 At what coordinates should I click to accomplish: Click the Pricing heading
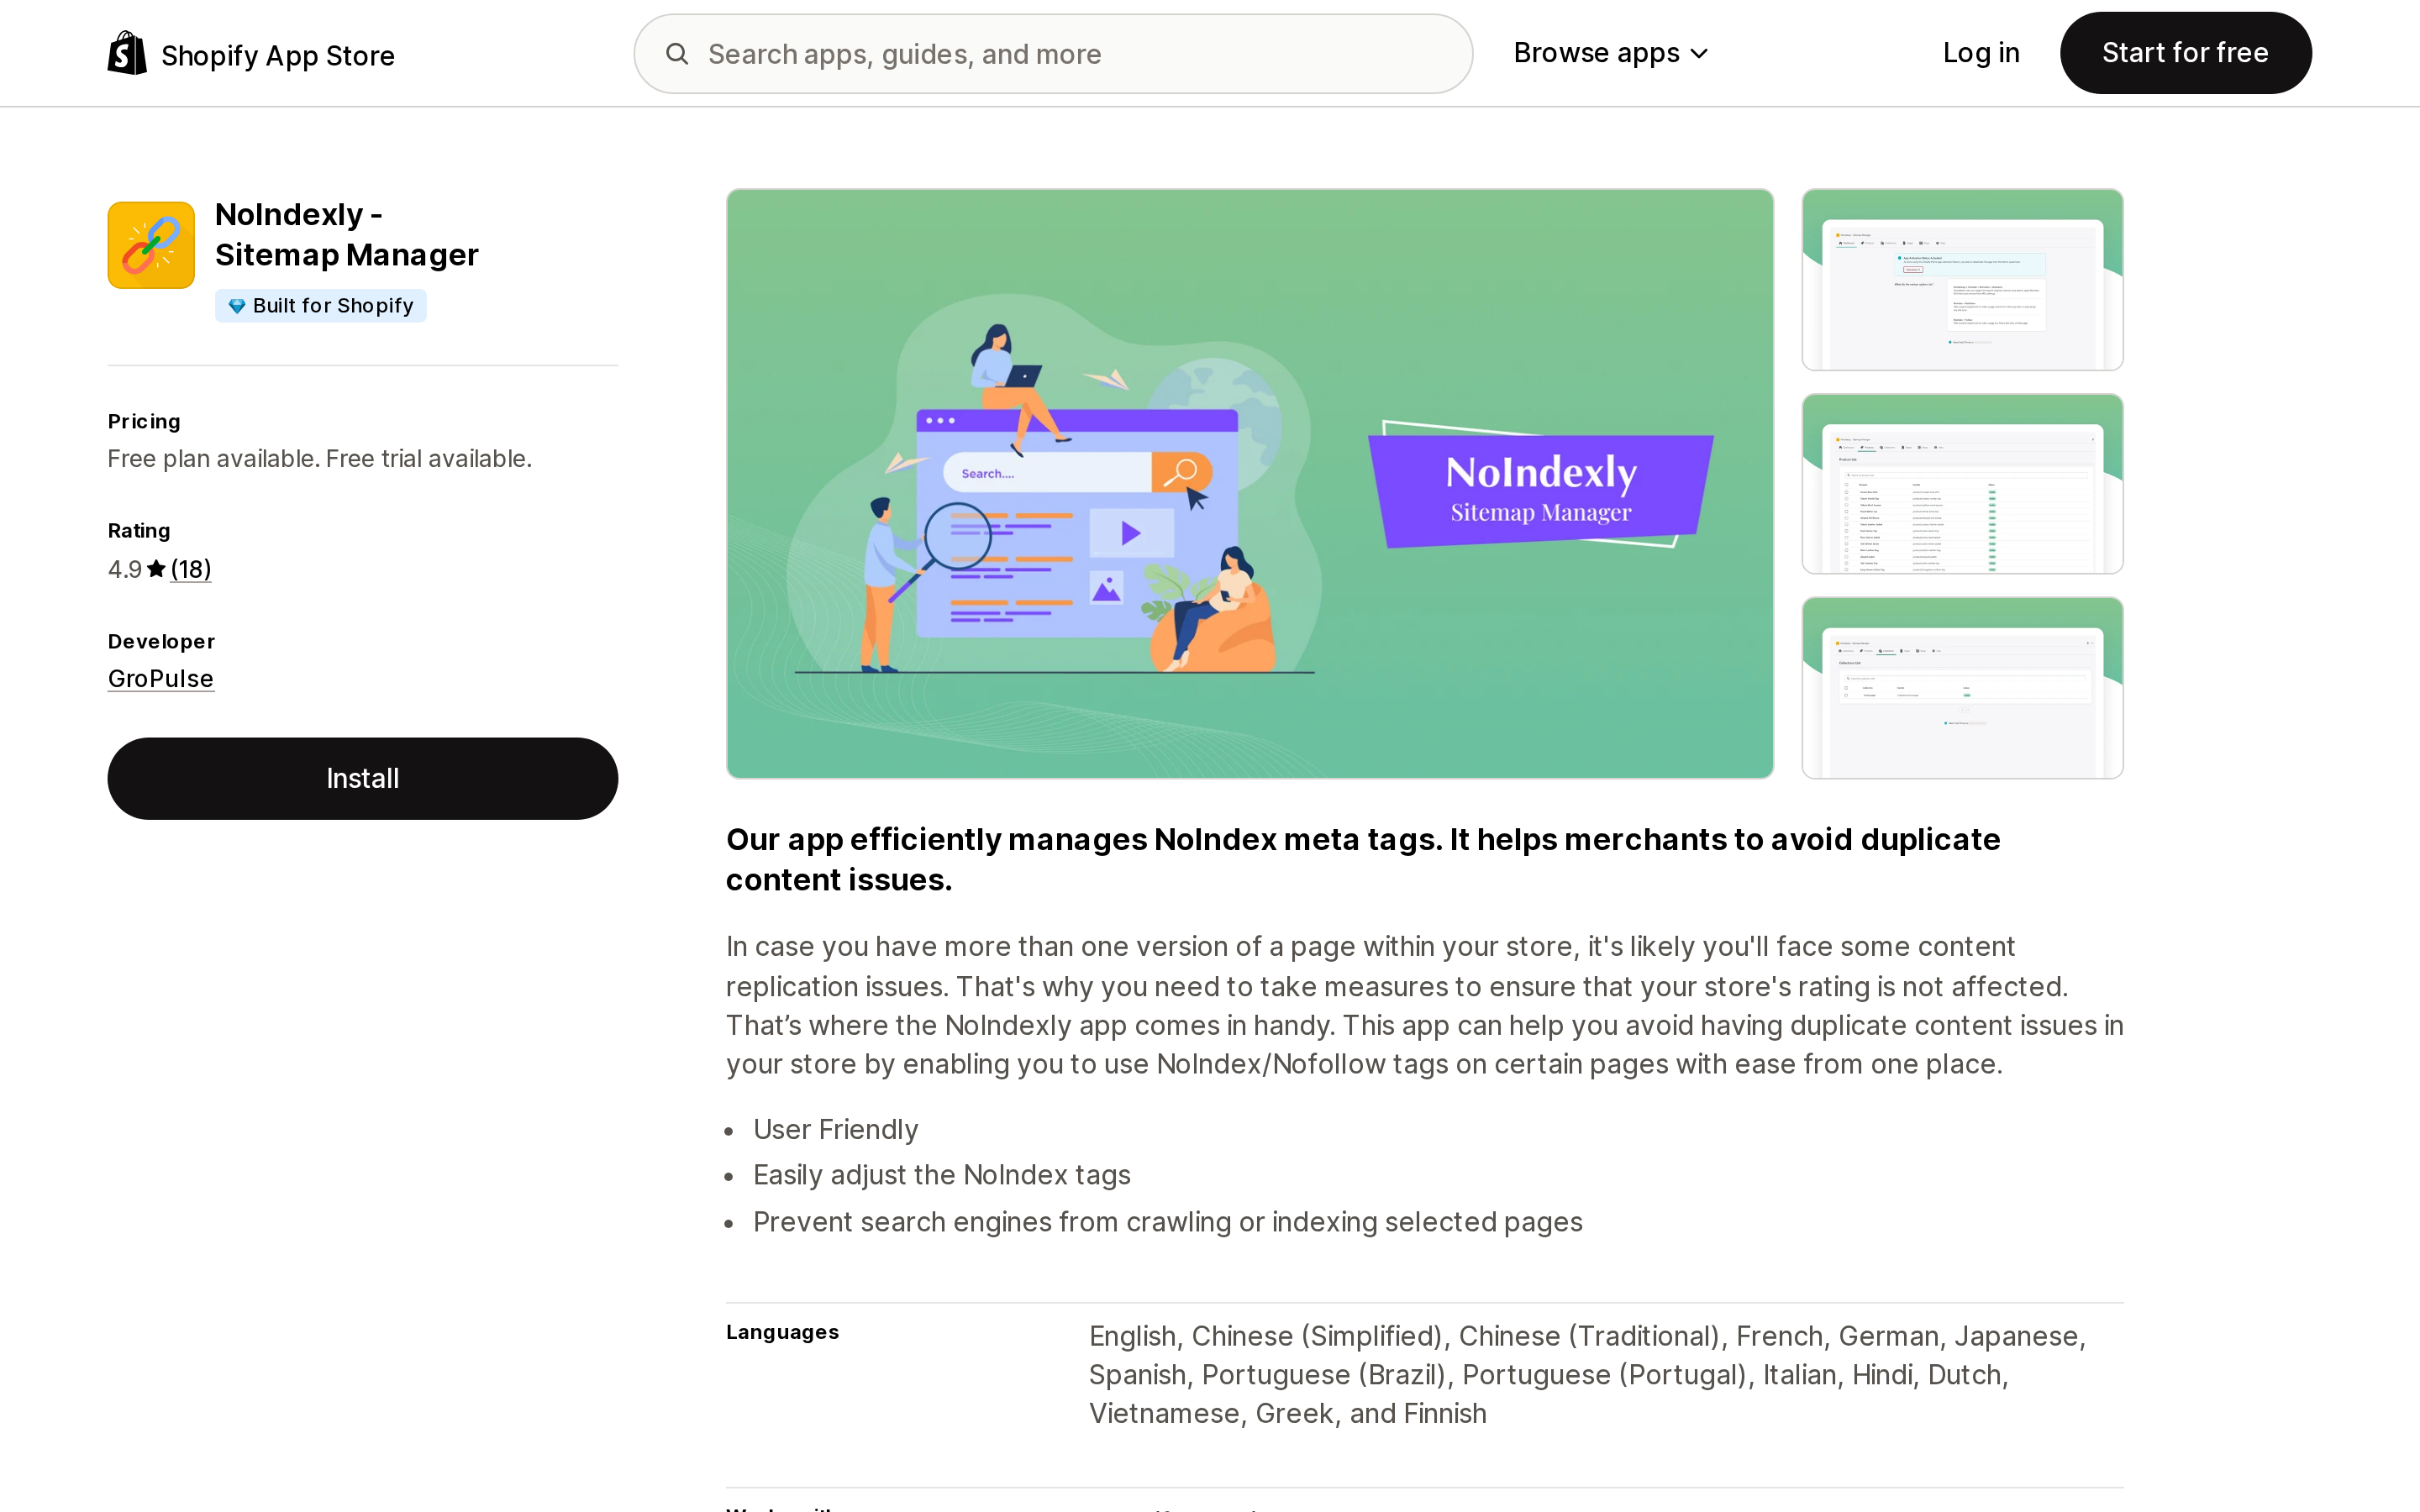coord(144,421)
